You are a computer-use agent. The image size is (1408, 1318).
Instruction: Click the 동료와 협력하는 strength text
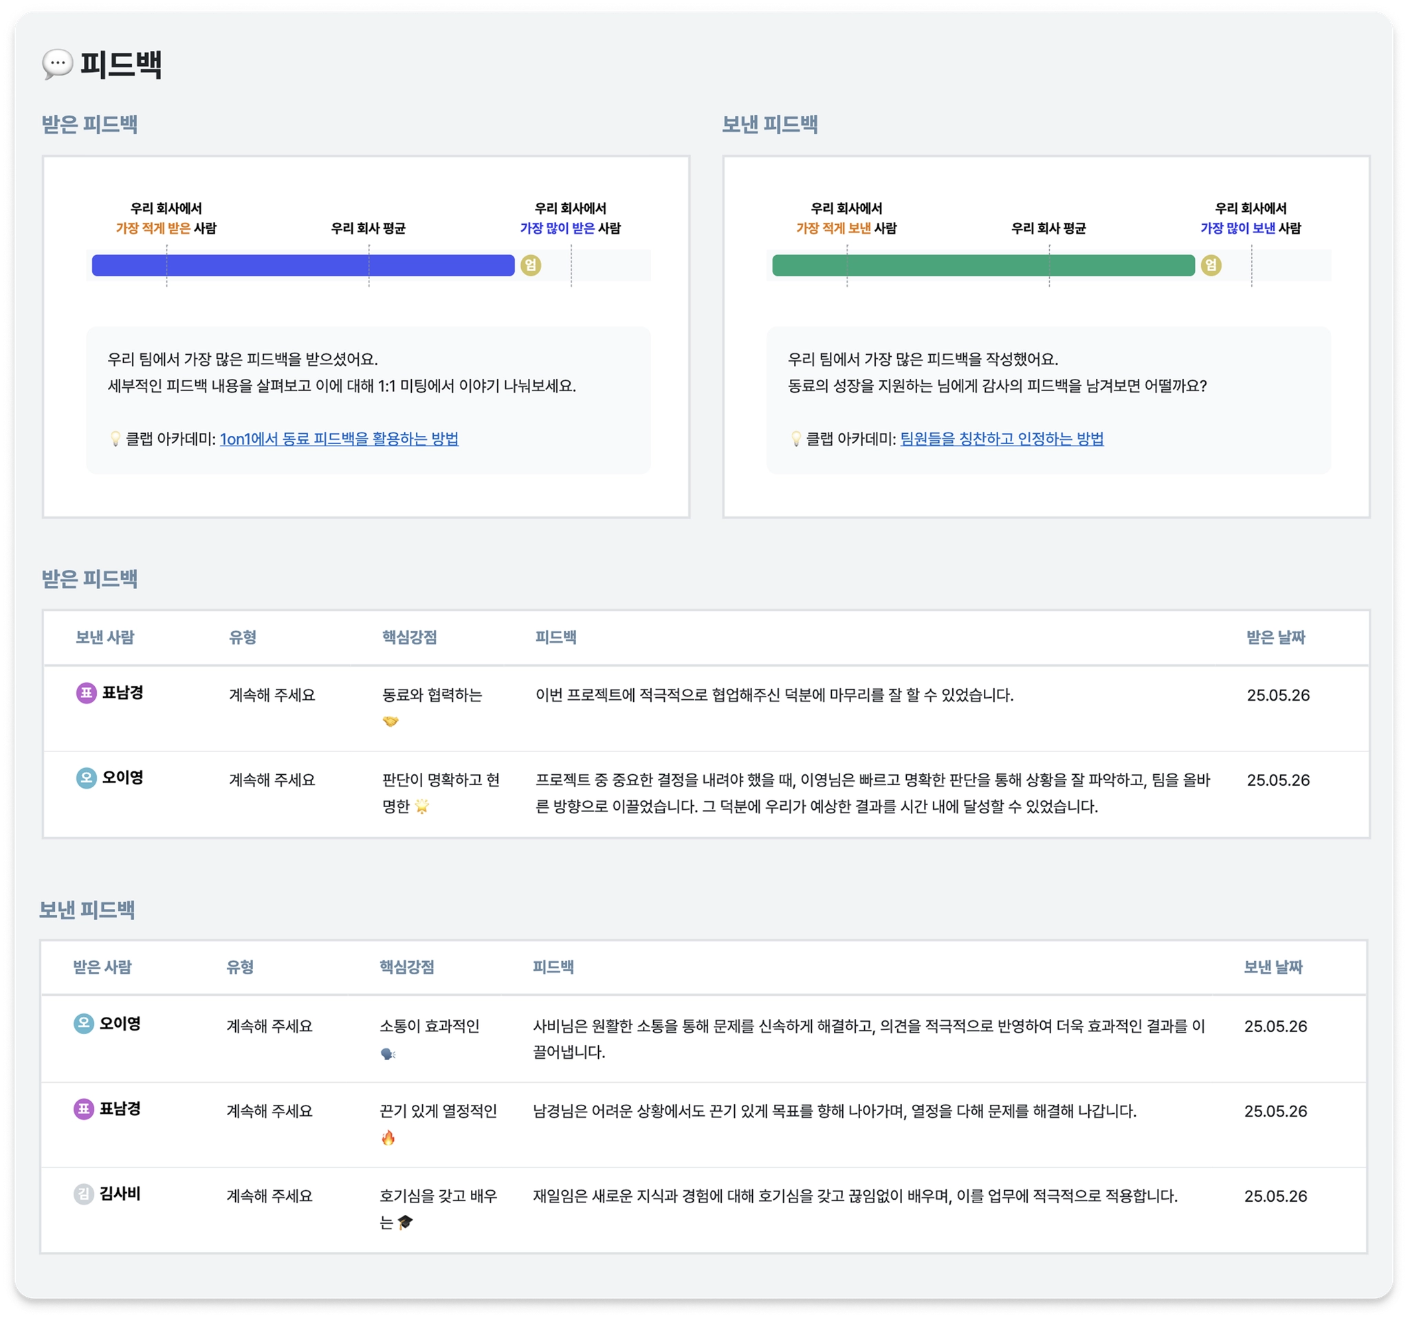(x=432, y=695)
